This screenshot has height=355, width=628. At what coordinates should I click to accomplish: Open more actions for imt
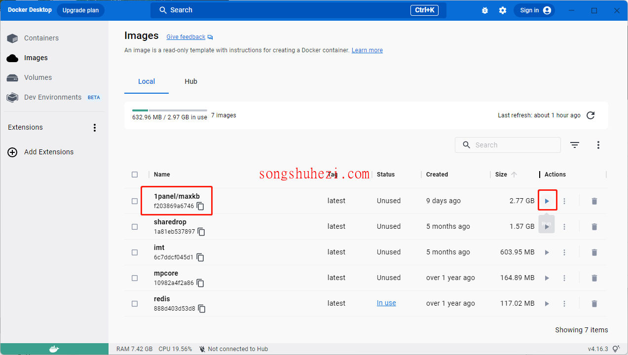tap(564, 252)
